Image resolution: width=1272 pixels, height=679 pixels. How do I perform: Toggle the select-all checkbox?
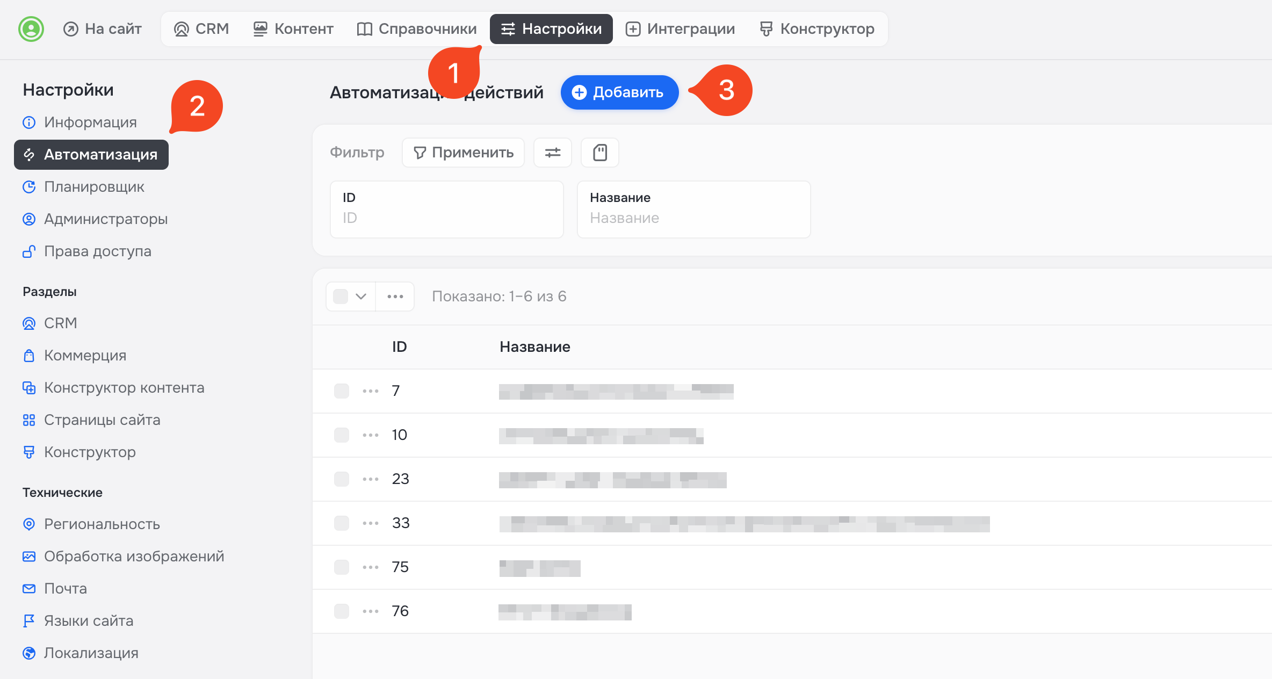click(341, 297)
